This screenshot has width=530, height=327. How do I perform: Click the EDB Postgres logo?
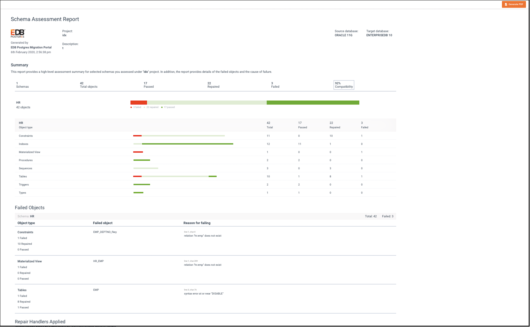(x=18, y=33)
